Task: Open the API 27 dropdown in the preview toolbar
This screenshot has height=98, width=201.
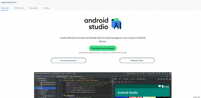Action: (x=133, y=79)
